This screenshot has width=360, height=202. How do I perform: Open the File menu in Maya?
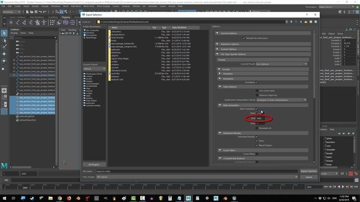(3, 6)
